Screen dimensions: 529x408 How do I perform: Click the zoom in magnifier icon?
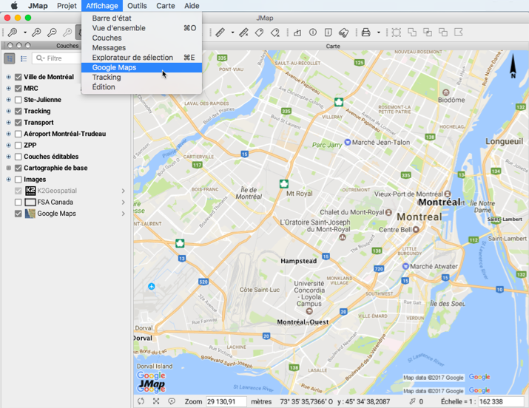(x=36, y=33)
